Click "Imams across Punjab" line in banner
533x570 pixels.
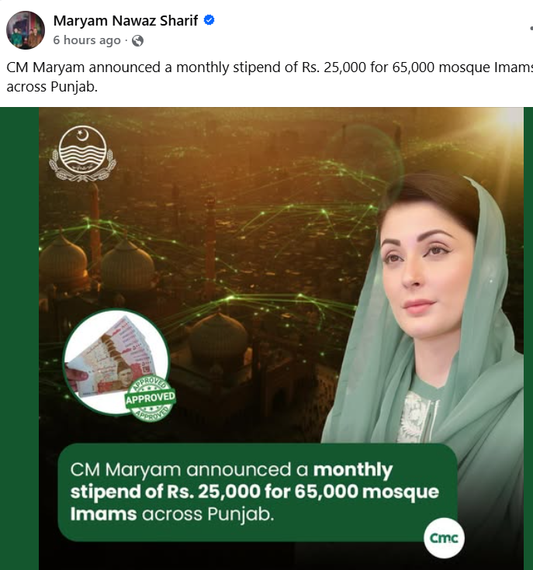pyautogui.click(x=172, y=514)
